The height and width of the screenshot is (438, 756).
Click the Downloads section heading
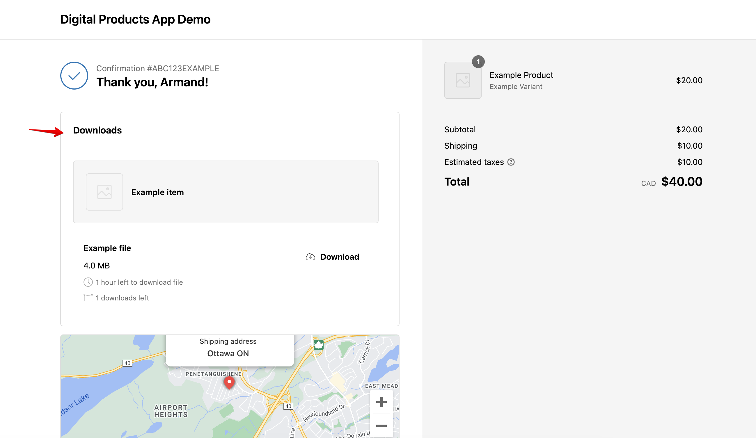pos(97,130)
